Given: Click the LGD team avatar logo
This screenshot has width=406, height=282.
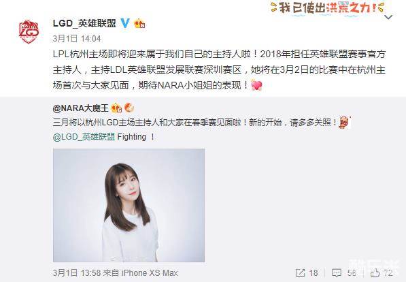Looking at the screenshot, I should pos(29,31).
